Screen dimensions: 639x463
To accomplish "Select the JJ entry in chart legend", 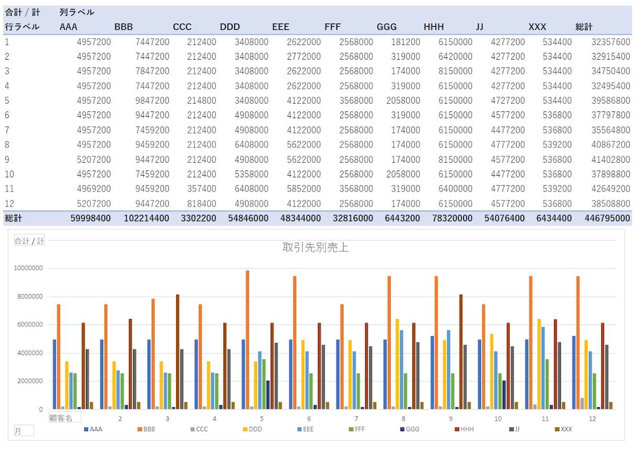I will click(514, 430).
